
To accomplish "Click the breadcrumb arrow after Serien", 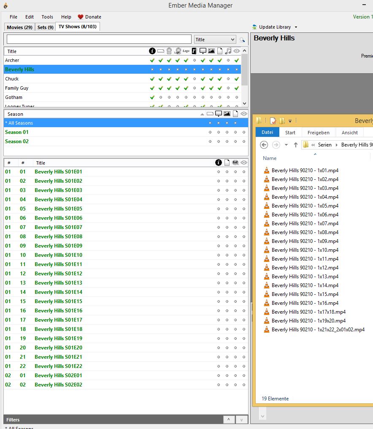I will pyautogui.click(x=337, y=145).
